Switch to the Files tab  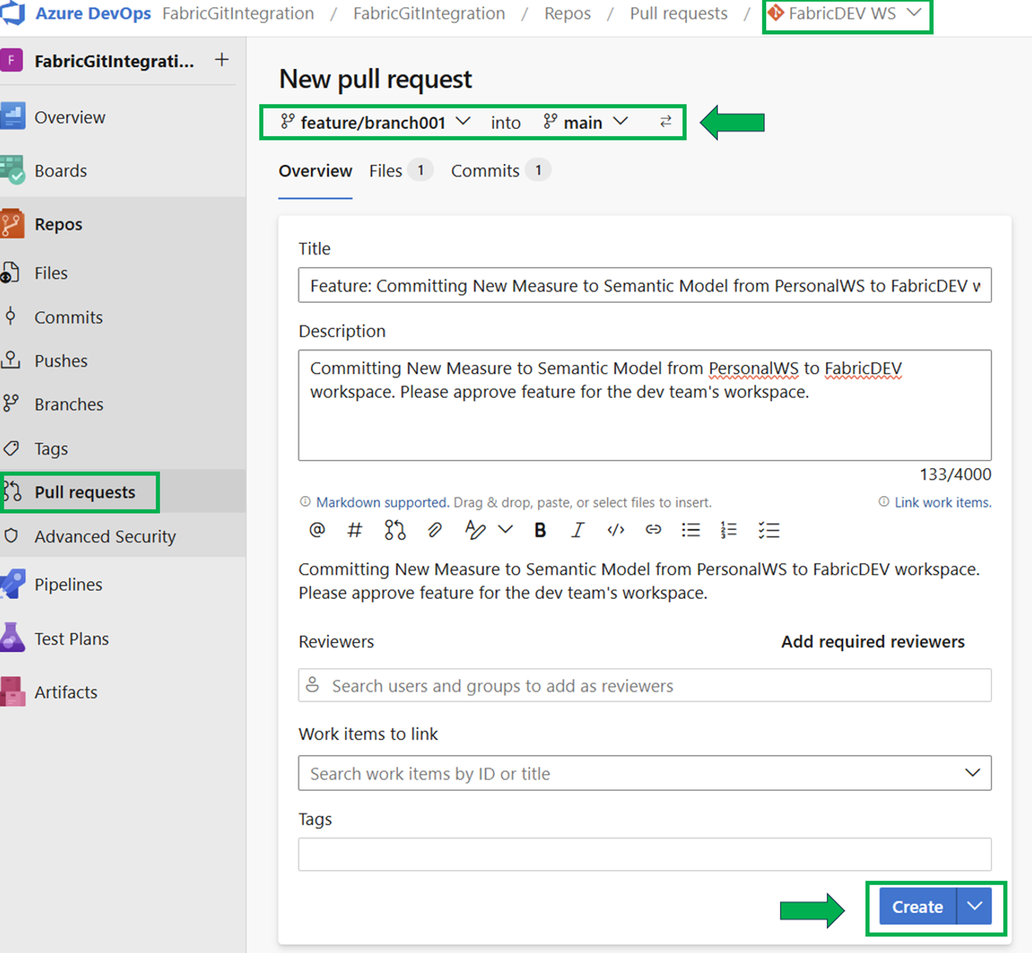[400, 171]
